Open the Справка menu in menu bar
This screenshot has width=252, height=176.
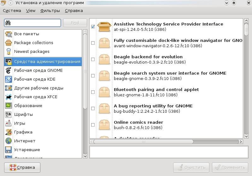[x=74, y=11]
